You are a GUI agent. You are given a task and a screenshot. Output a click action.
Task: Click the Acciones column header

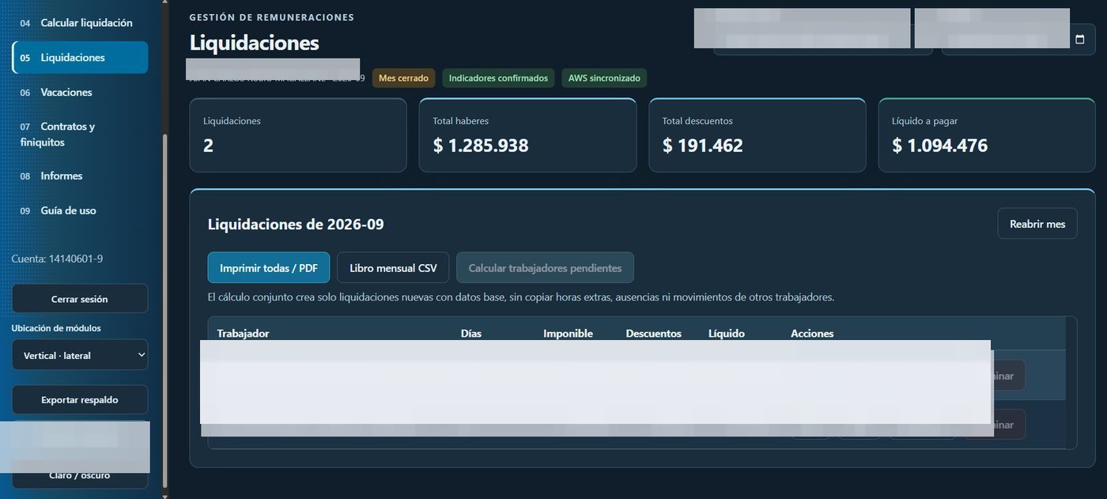click(812, 334)
